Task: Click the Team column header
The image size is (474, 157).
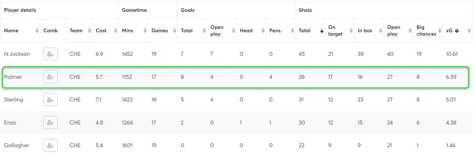Action: (x=79, y=31)
